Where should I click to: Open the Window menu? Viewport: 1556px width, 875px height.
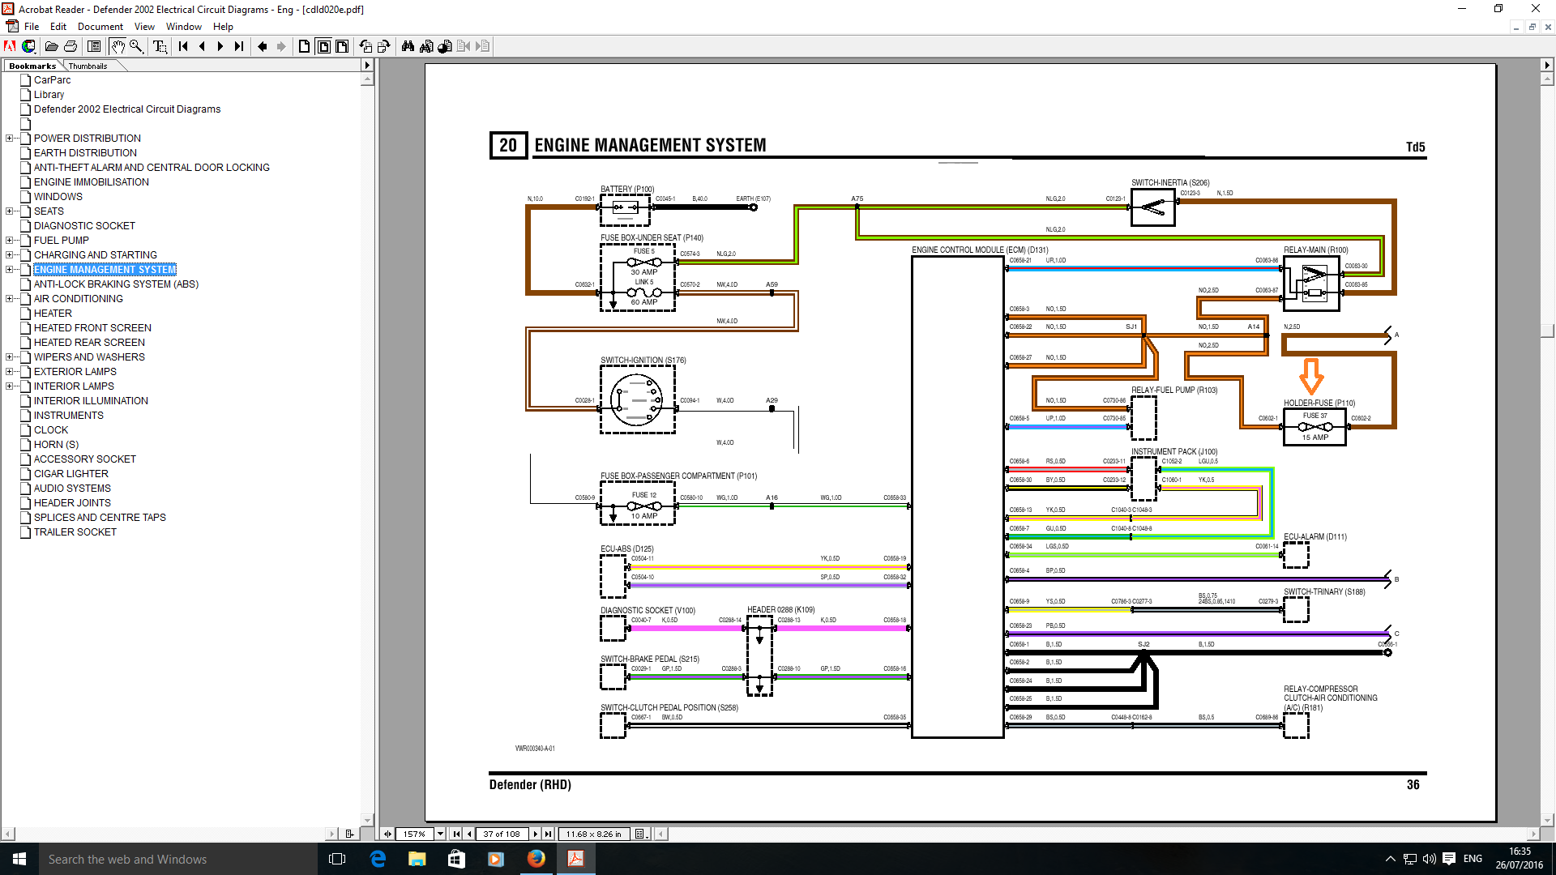click(184, 27)
